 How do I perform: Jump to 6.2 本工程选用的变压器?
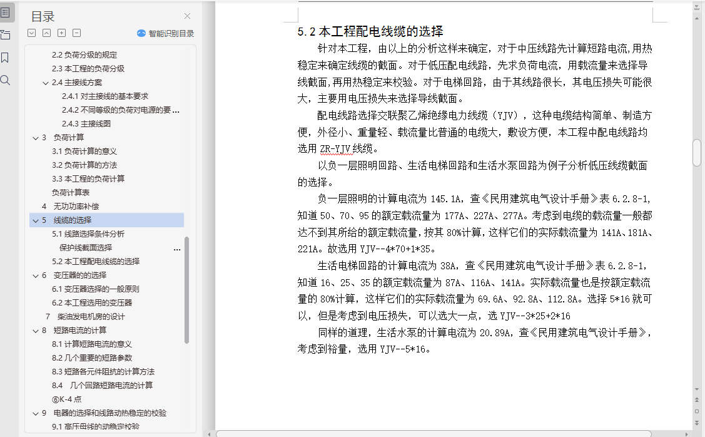pyautogui.click(x=92, y=303)
